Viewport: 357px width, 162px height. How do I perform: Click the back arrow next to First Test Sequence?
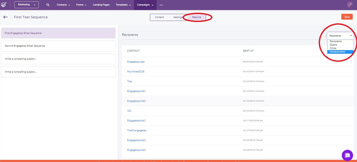click(6, 17)
